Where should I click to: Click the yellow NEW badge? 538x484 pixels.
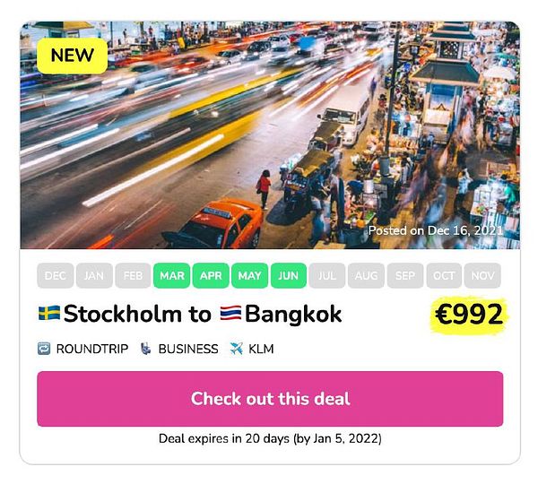click(72, 56)
